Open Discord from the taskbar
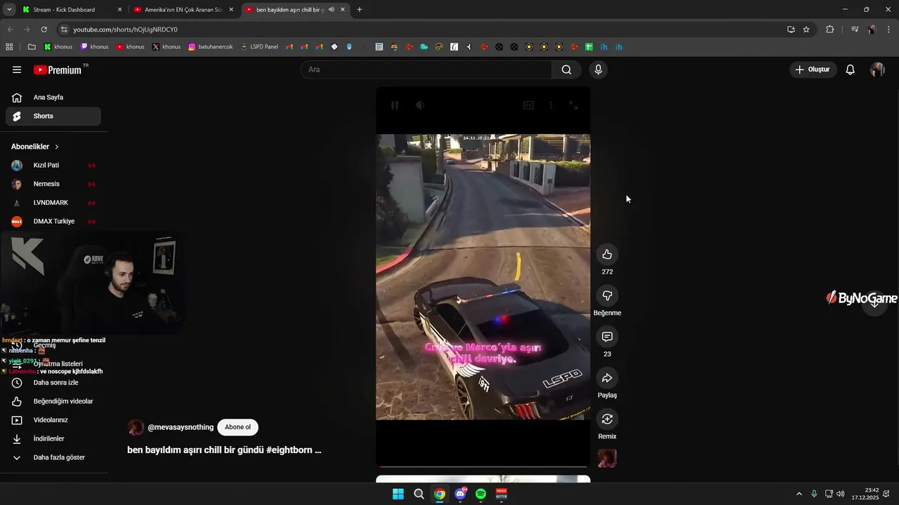The image size is (899, 505). pos(460,494)
